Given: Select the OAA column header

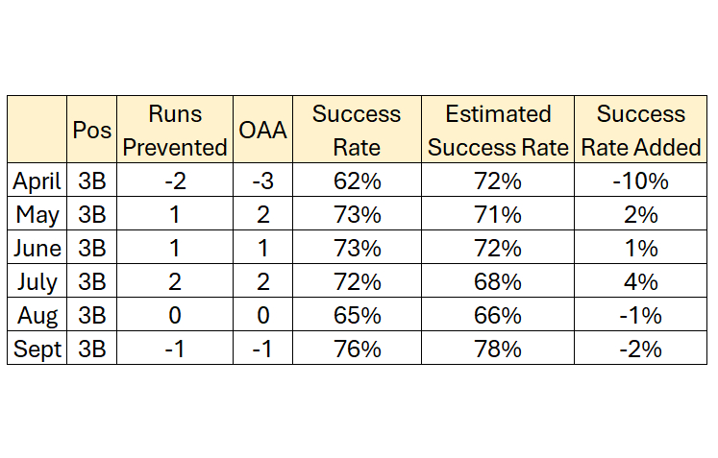Looking at the screenshot, I should (261, 131).
